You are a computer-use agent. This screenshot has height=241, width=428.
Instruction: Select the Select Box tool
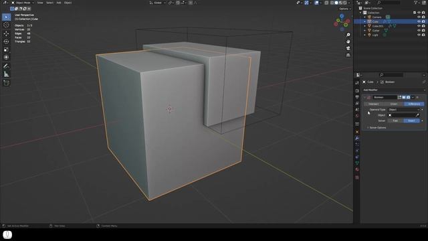coord(6,17)
